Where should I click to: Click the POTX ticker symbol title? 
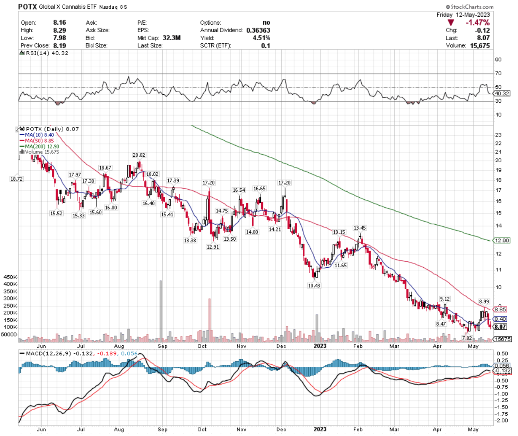pyautogui.click(x=27, y=6)
